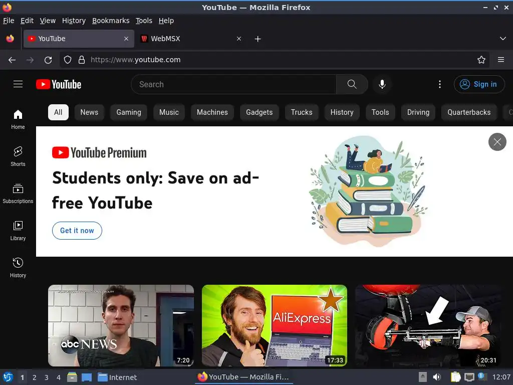This screenshot has width=513, height=385.
Task: Switch to the YouTube tab
Action: [79, 39]
